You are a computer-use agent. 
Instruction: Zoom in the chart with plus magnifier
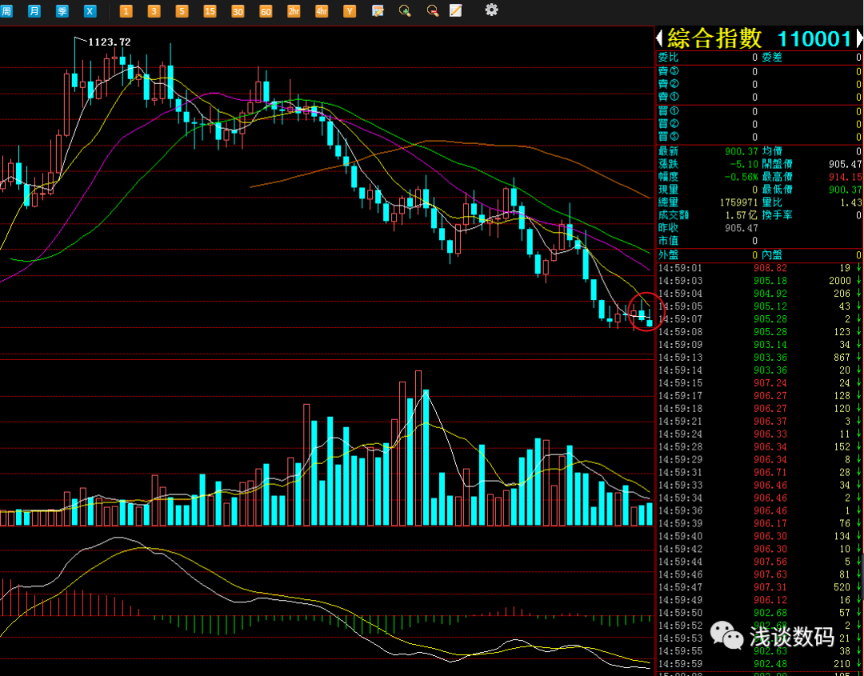pos(405,10)
